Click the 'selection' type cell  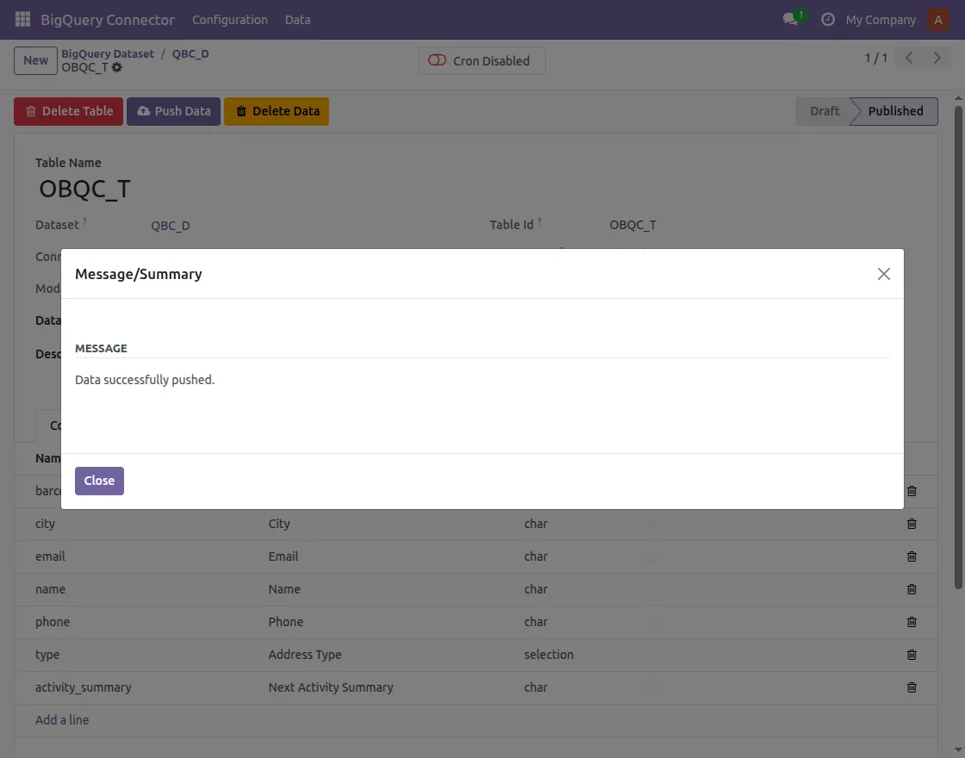click(548, 655)
